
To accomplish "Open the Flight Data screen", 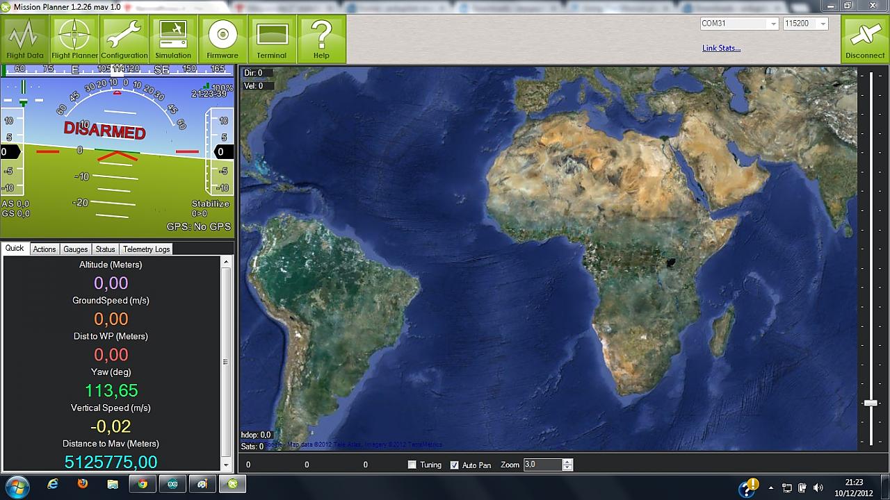I will pyautogui.click(x=25, y=39).
